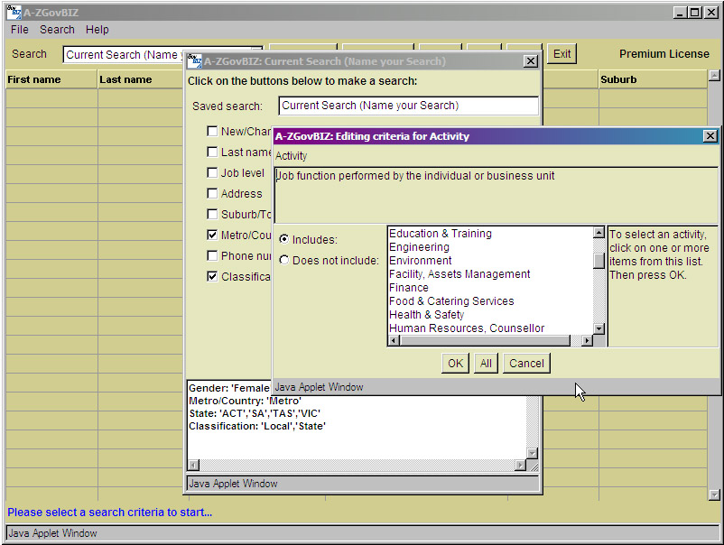The image size is (724, 545).
Task: Close the Editing criteria for Activity dialog
Action: pos(710,136)
